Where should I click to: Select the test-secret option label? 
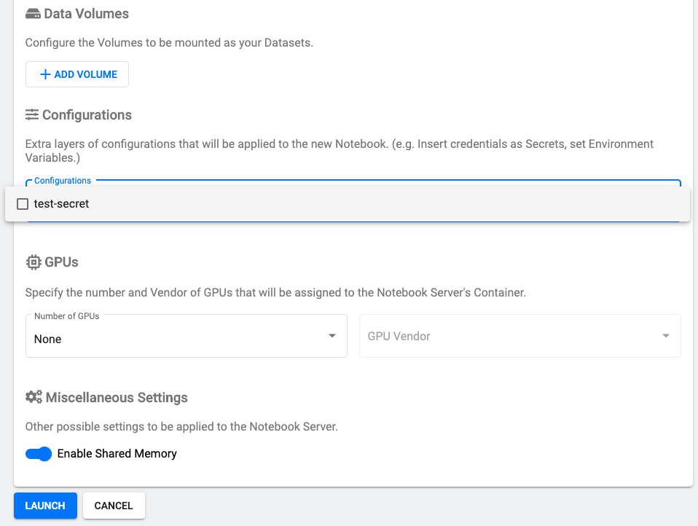coord(61,204)
